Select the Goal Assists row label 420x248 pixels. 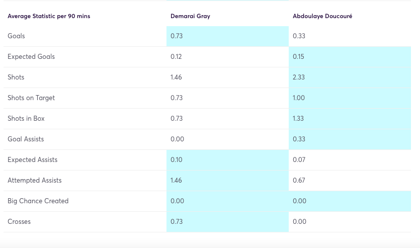coord(26,139)
